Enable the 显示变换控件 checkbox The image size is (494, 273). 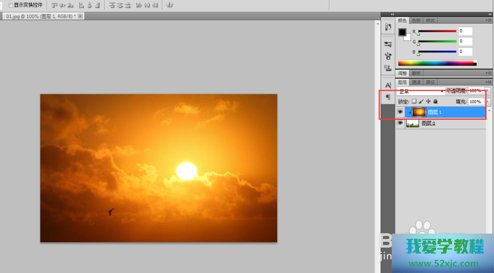11,5
